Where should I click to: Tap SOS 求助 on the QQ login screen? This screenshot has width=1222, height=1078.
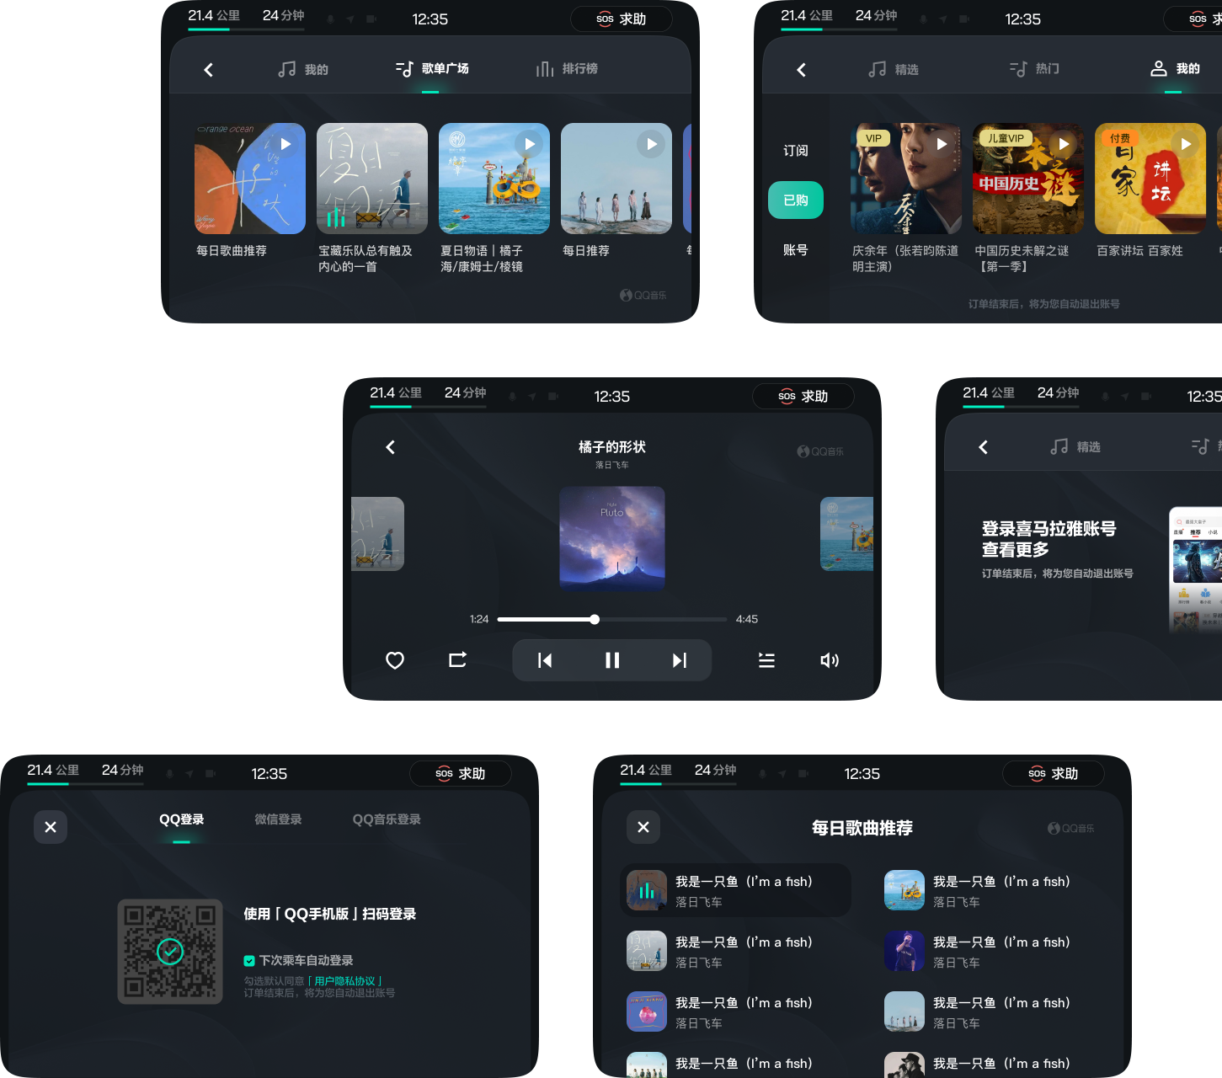(x=460, y=773)
